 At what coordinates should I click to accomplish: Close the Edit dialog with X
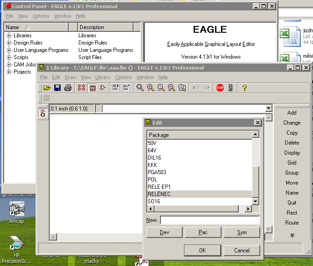[x=258, y=122]
